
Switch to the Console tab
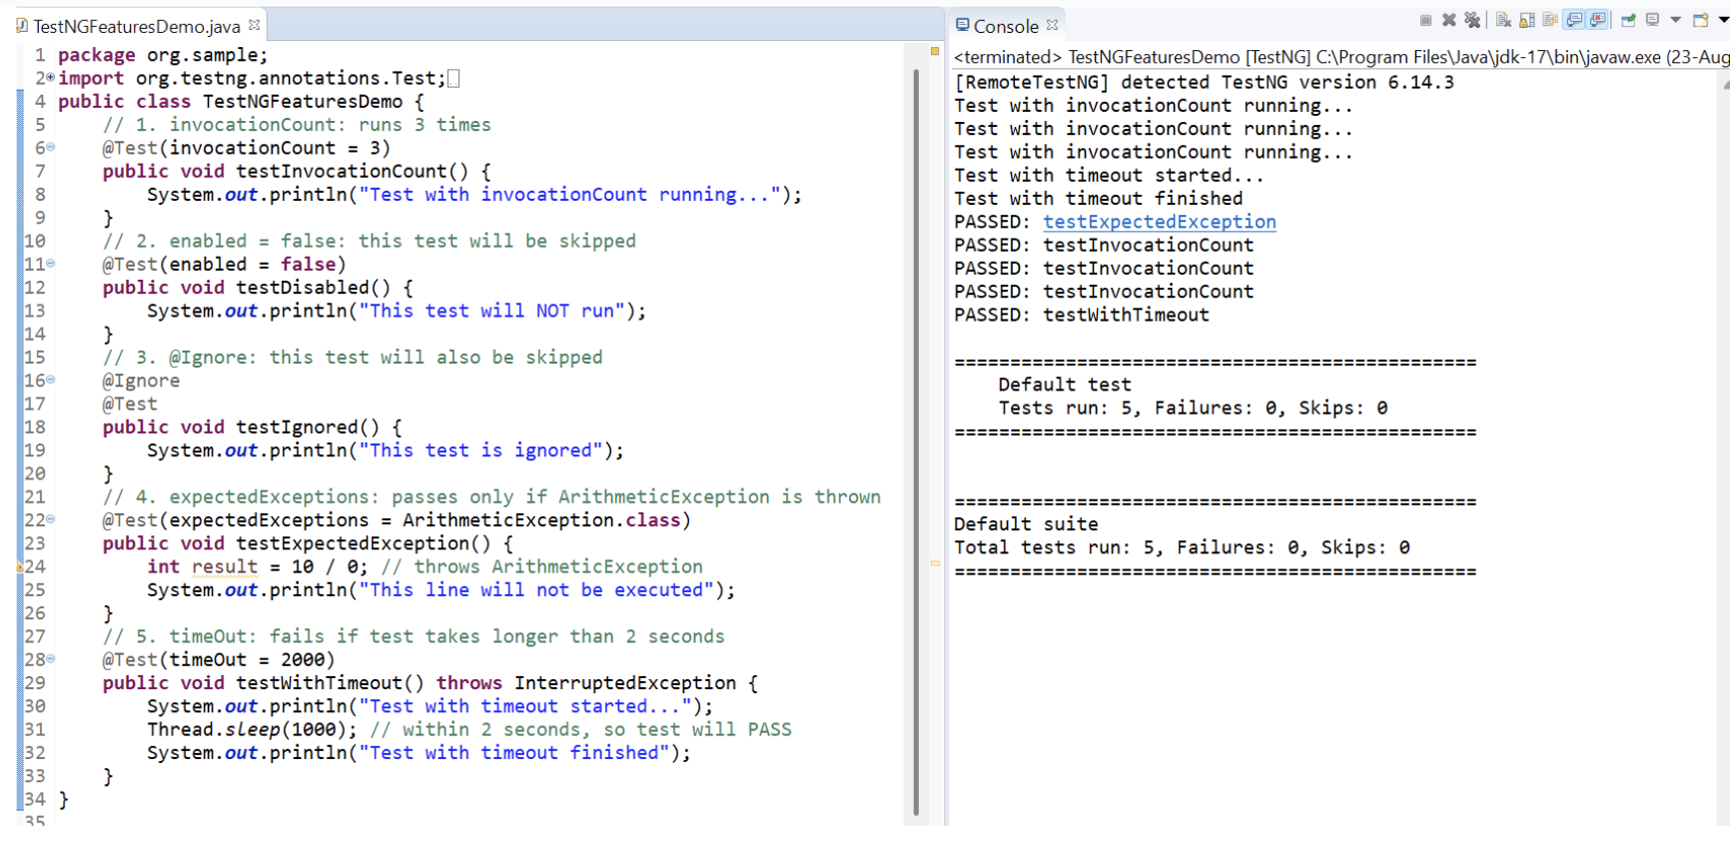pos(1005,26)
